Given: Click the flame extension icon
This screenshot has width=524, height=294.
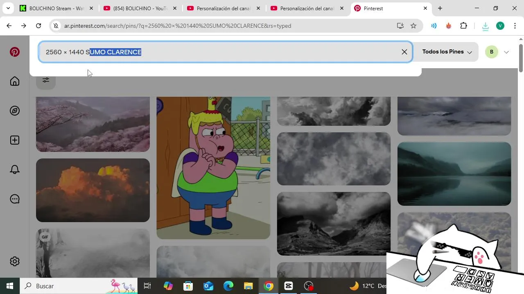Looking at the screenshot, I should click(449, 26).
